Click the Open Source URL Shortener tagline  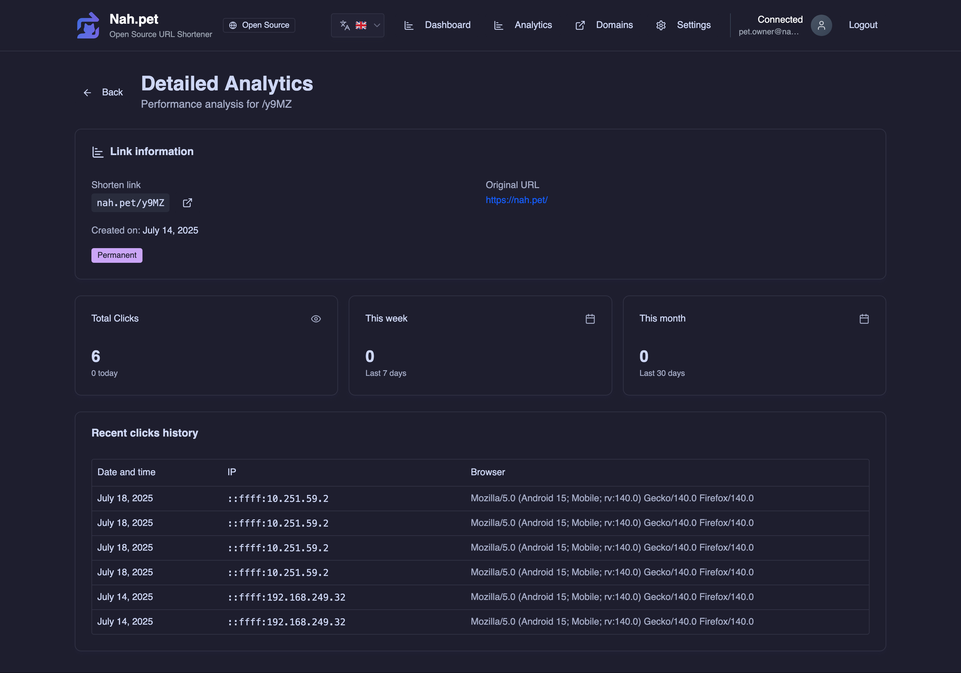[161, 34]
